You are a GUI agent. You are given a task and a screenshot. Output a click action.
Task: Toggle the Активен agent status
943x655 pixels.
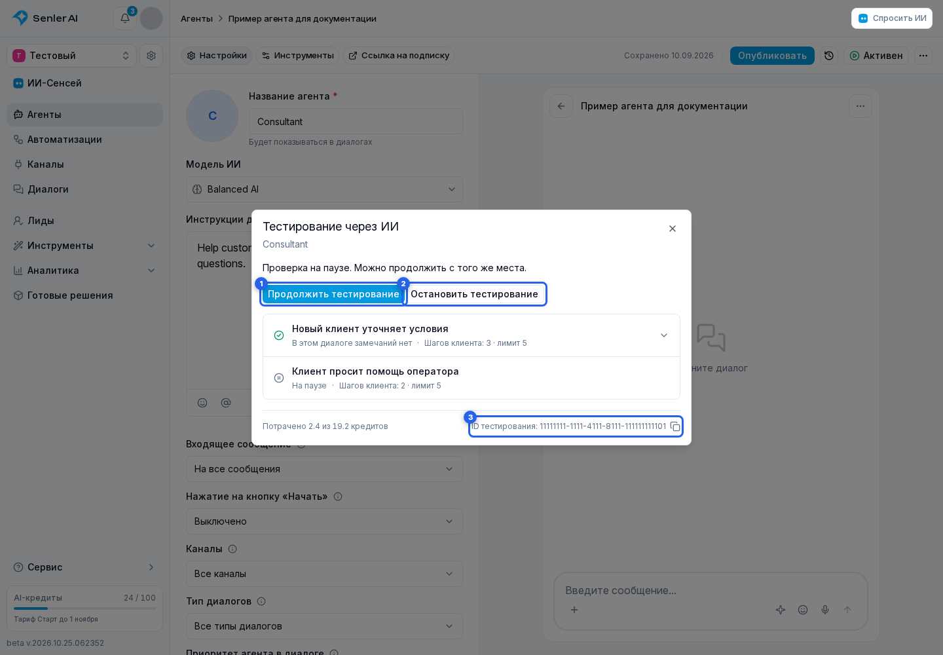(x=876, y=56)
